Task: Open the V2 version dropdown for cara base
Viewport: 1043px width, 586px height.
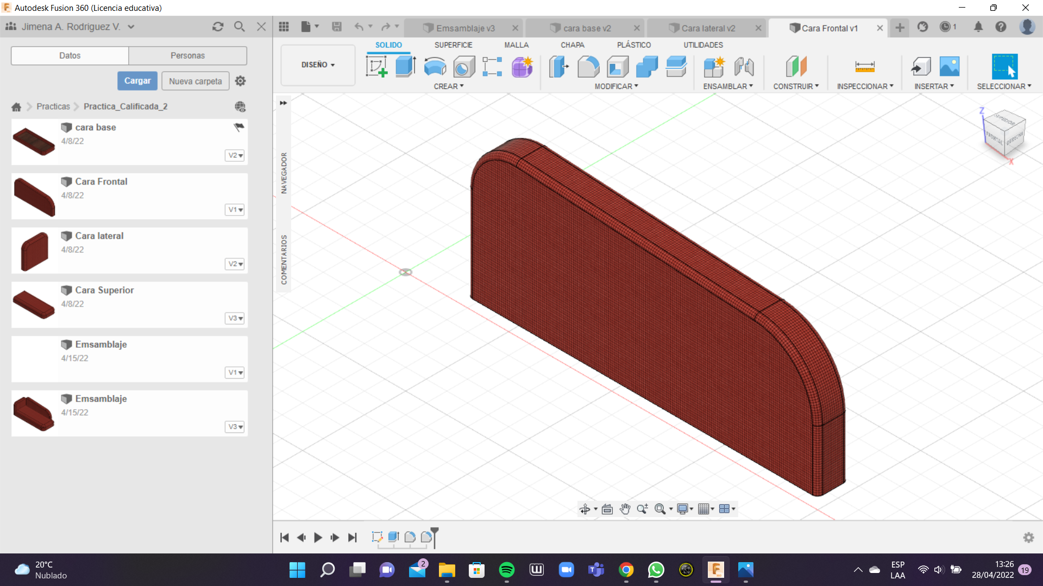Action: [x=235, y=155]
